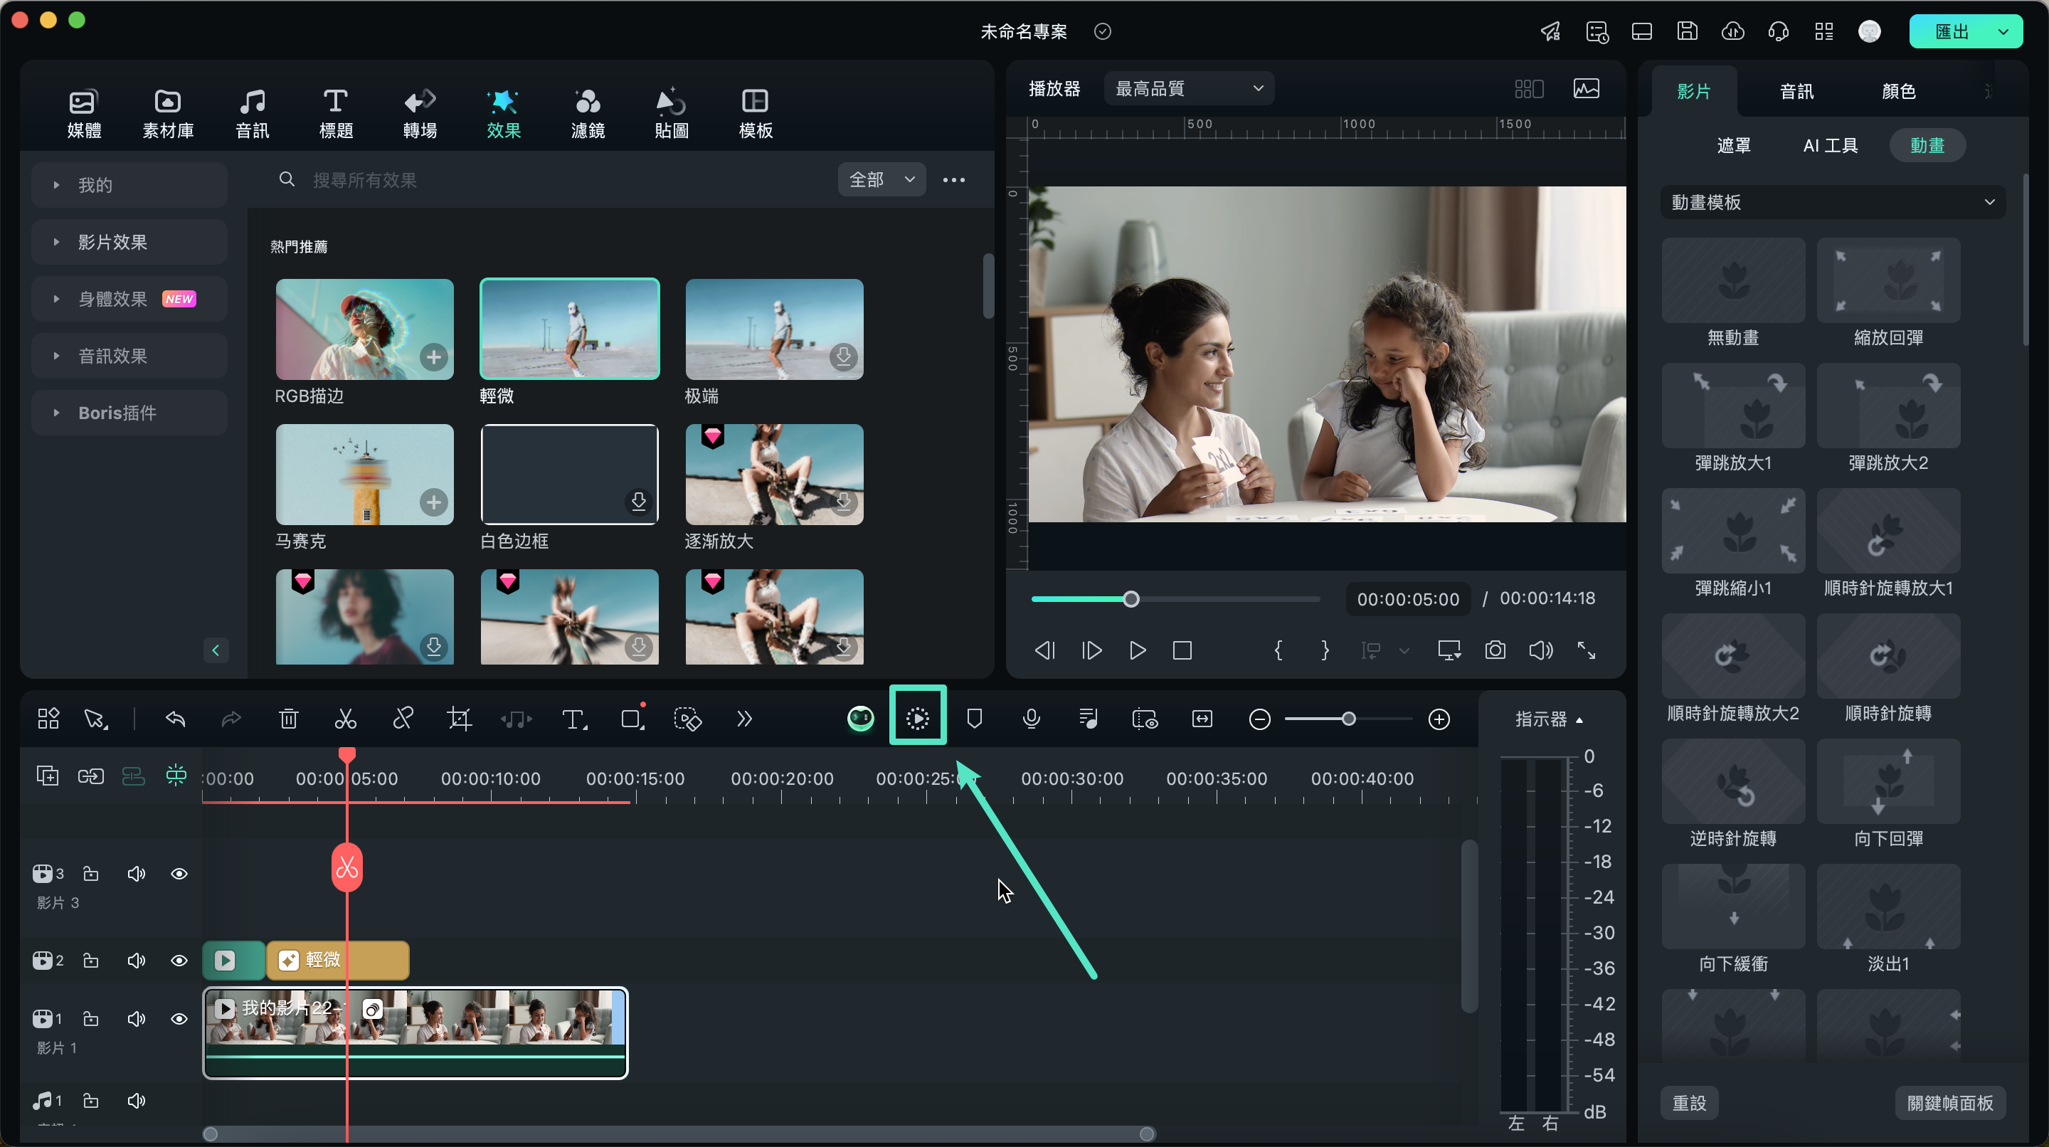Click the voiceover microphone icon

point(1031,719)
